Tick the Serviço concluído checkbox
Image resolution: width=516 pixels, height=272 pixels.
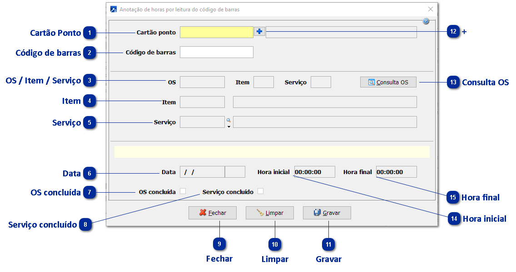[x=260, y=191]
